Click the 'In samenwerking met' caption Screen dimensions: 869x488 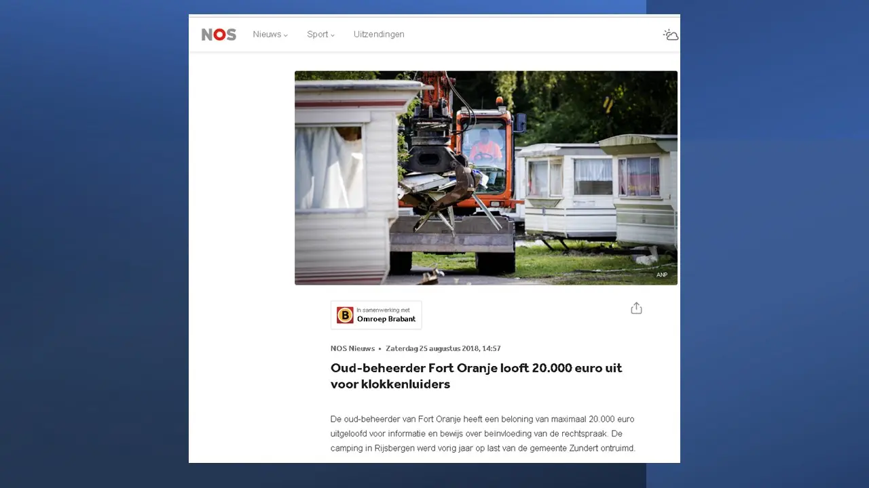coord(383,310)
